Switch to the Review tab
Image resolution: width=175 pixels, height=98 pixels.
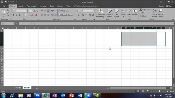60,6
